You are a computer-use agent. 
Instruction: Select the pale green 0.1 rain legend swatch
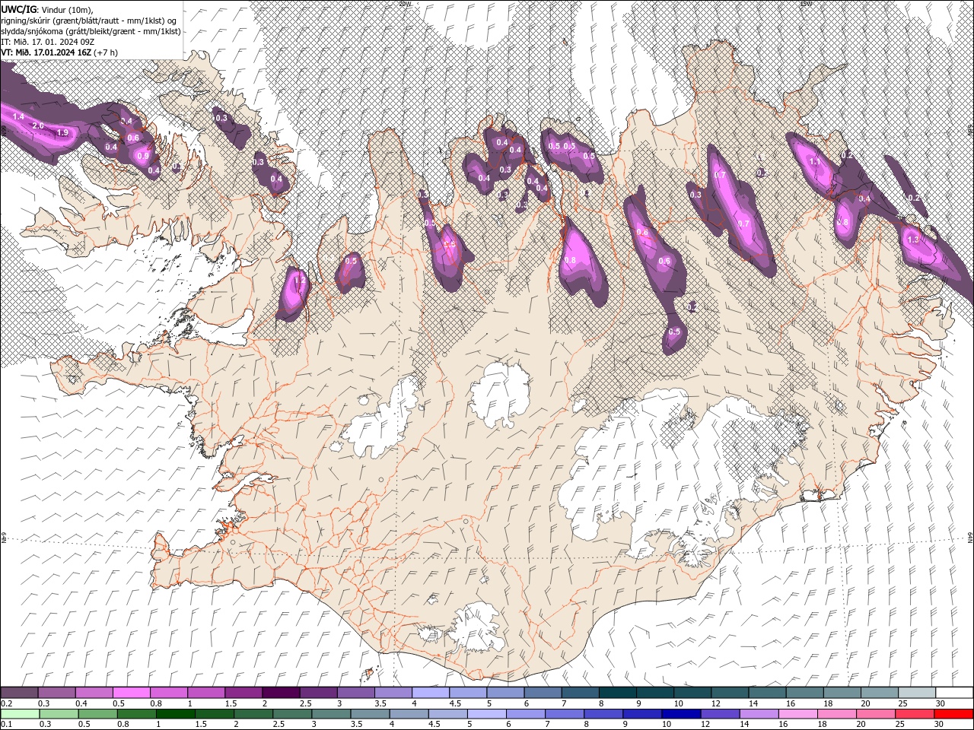(20, 714)
